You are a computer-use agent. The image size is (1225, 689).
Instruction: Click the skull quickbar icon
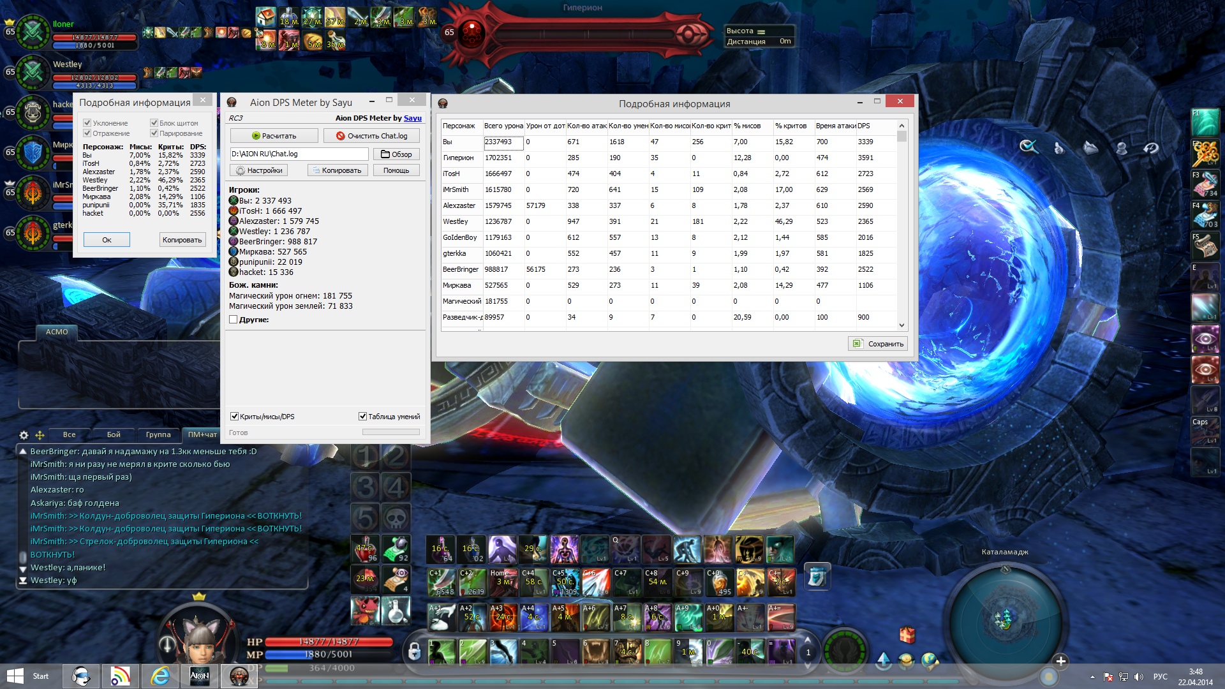click(x=396, y=517)
